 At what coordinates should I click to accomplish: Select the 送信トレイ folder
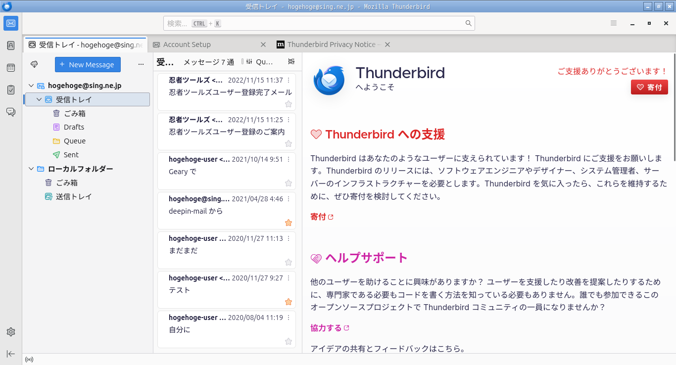87,196
